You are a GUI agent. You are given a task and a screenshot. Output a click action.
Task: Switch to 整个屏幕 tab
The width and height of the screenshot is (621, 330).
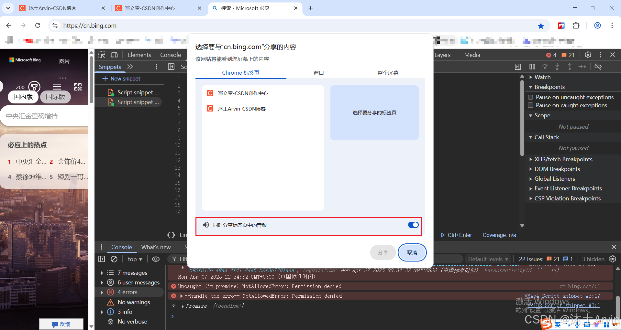coord(388,73)
